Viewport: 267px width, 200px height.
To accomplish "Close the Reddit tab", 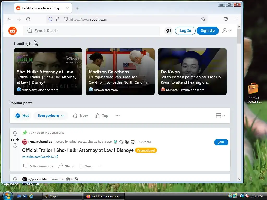I will (68, 8).
